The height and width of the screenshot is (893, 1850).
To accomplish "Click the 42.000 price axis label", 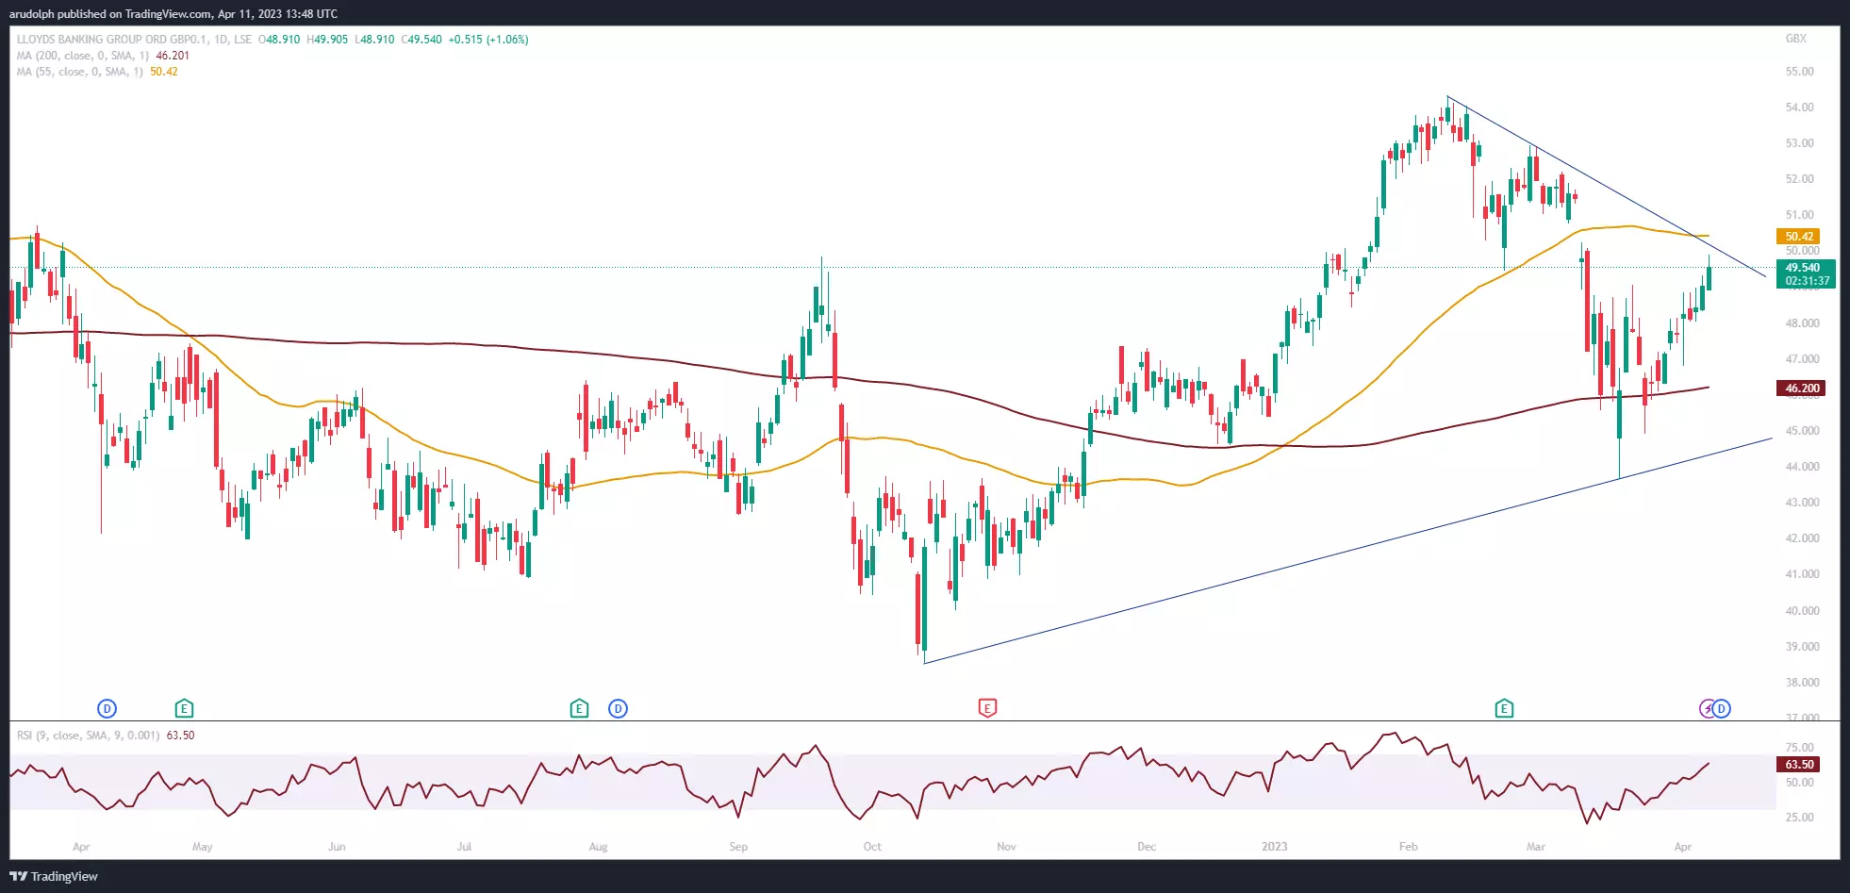I will pyautogui.click(x=1802, y=538).
